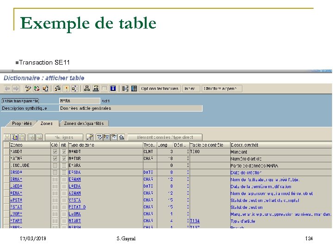Viewport: 333px width, 249px height.
Task: Toggle Clé checkbox for ERNAM row
Action: coord(55,179)
